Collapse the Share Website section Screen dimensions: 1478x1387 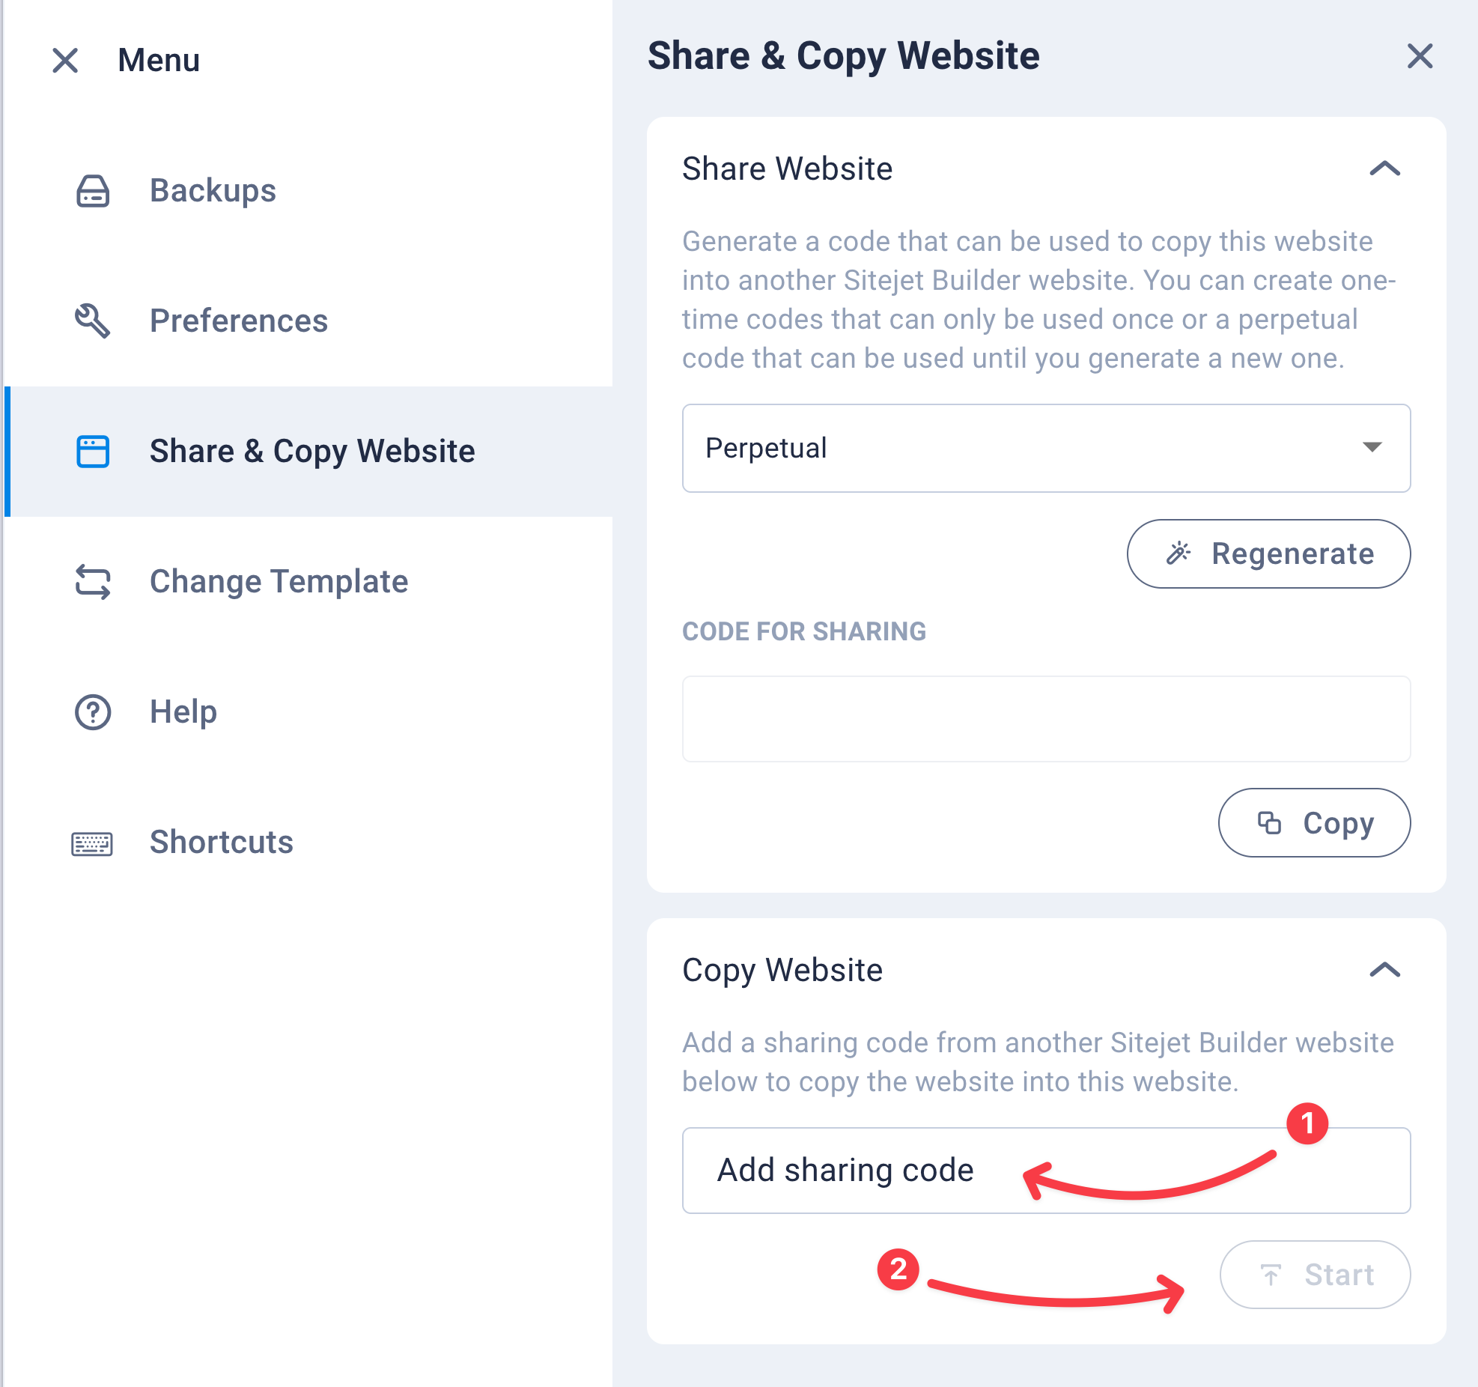click(x=1385, y=169)
